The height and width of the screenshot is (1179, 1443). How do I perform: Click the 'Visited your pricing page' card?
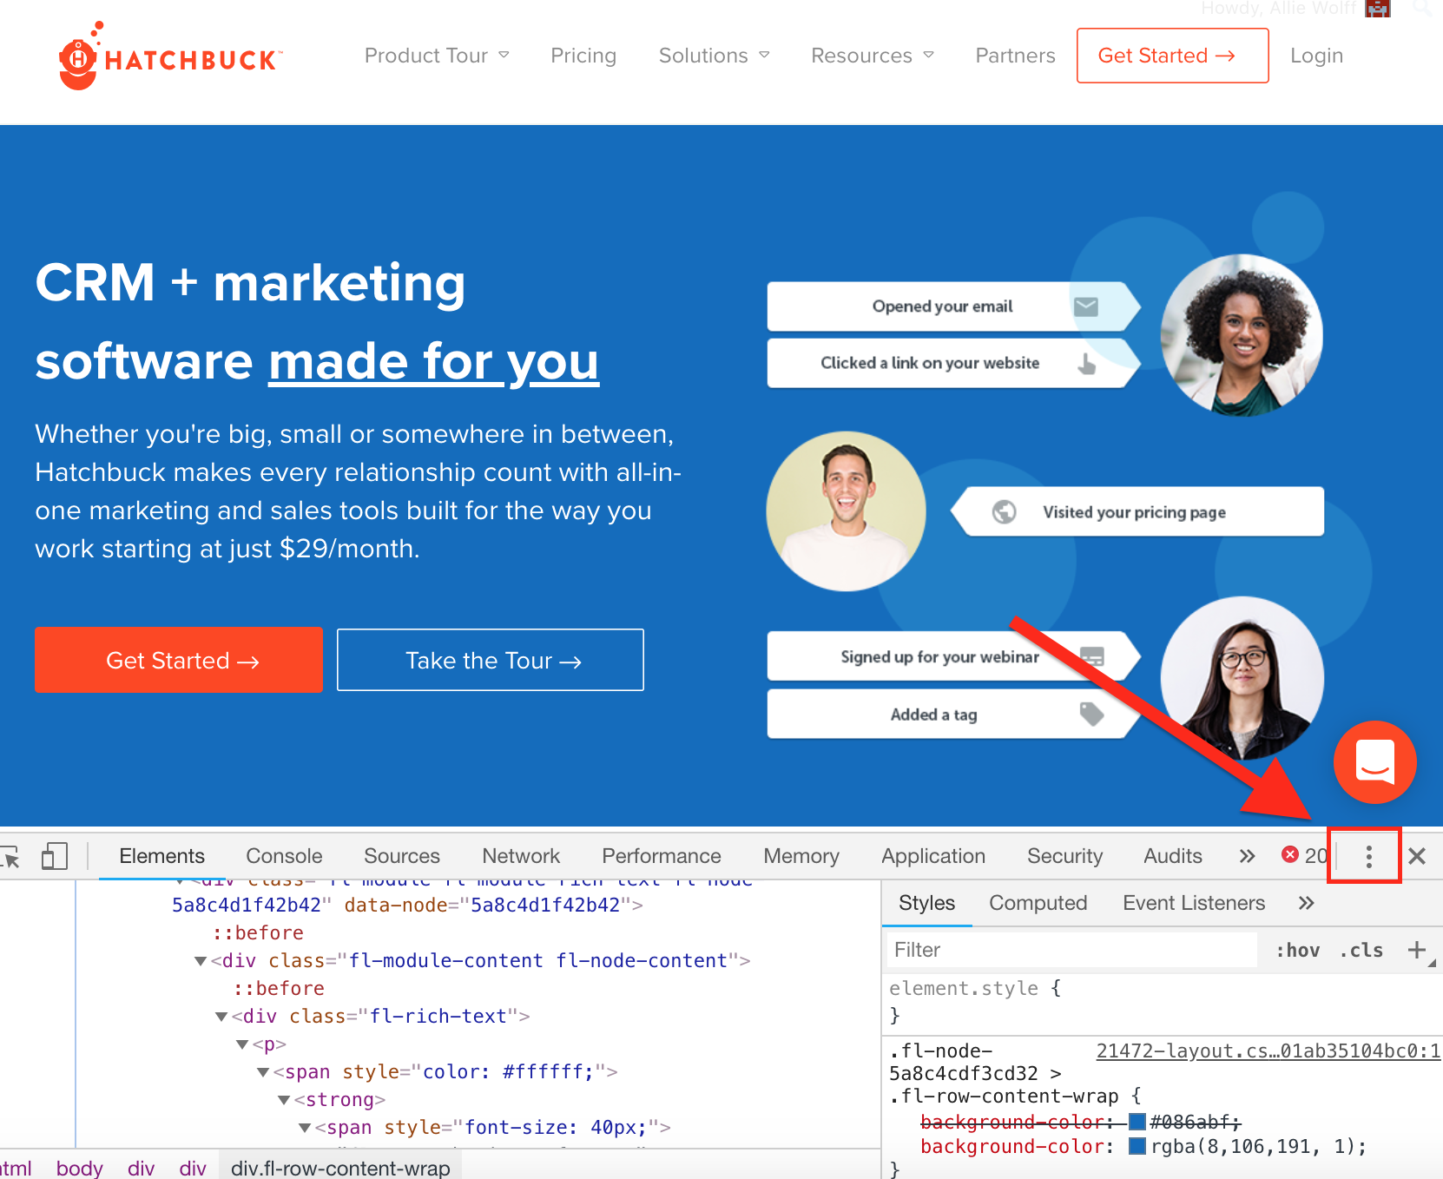[x=1137, y=512]
